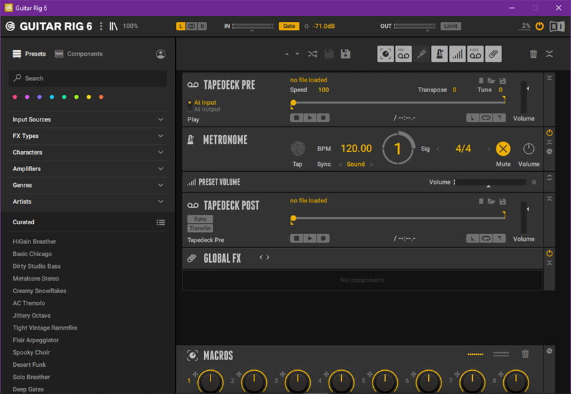The width and height of the screenshot is (571, 394).
Task: Toggle the Global FX paperclip toolbar icon
Action: point(493,54)
